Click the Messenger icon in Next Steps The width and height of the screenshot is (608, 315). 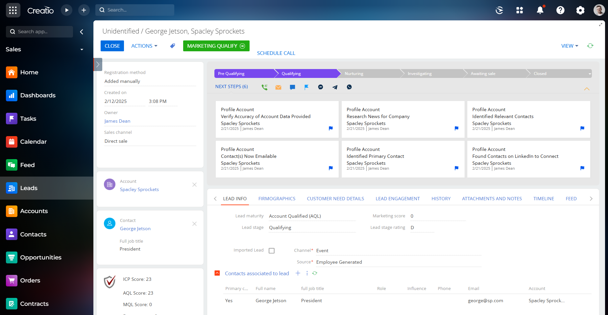[321, 87]
